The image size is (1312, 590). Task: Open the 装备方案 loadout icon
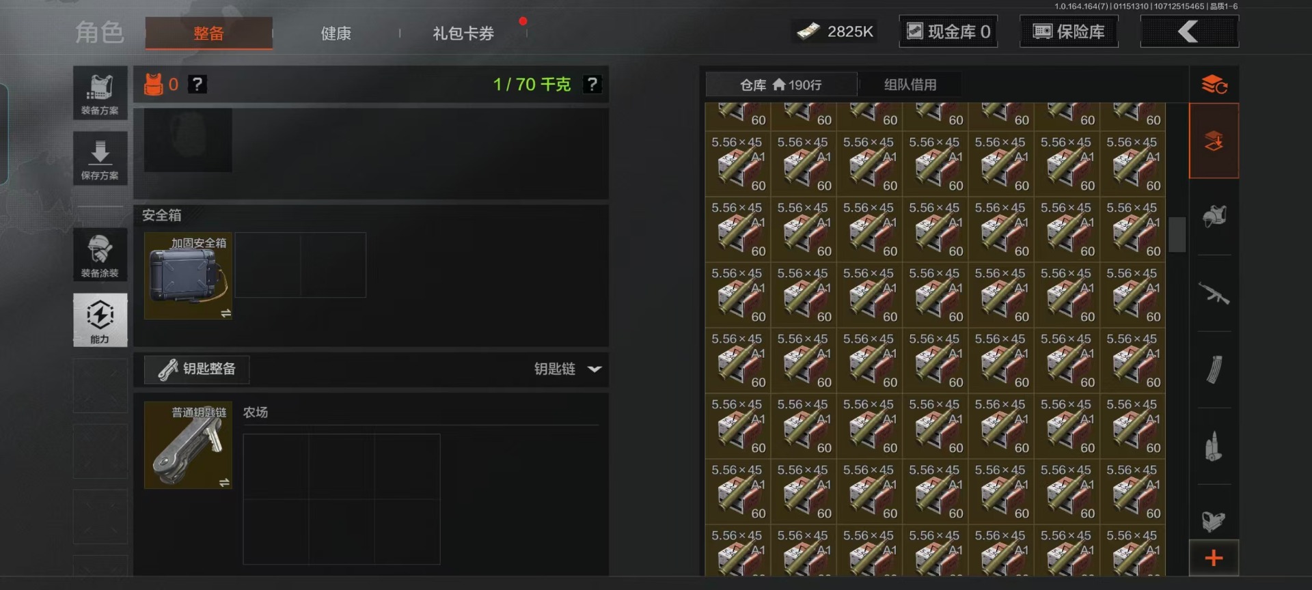pyautogui.click(x=100, y=93)
